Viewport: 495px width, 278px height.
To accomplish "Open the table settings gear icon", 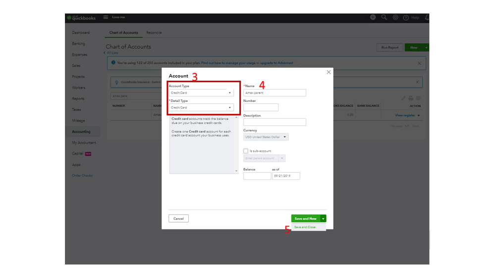I will [x=418, y=98].
